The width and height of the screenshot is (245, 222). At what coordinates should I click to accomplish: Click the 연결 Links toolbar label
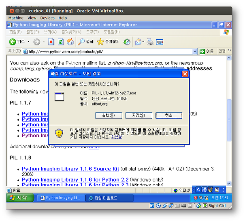click(222, 51)
